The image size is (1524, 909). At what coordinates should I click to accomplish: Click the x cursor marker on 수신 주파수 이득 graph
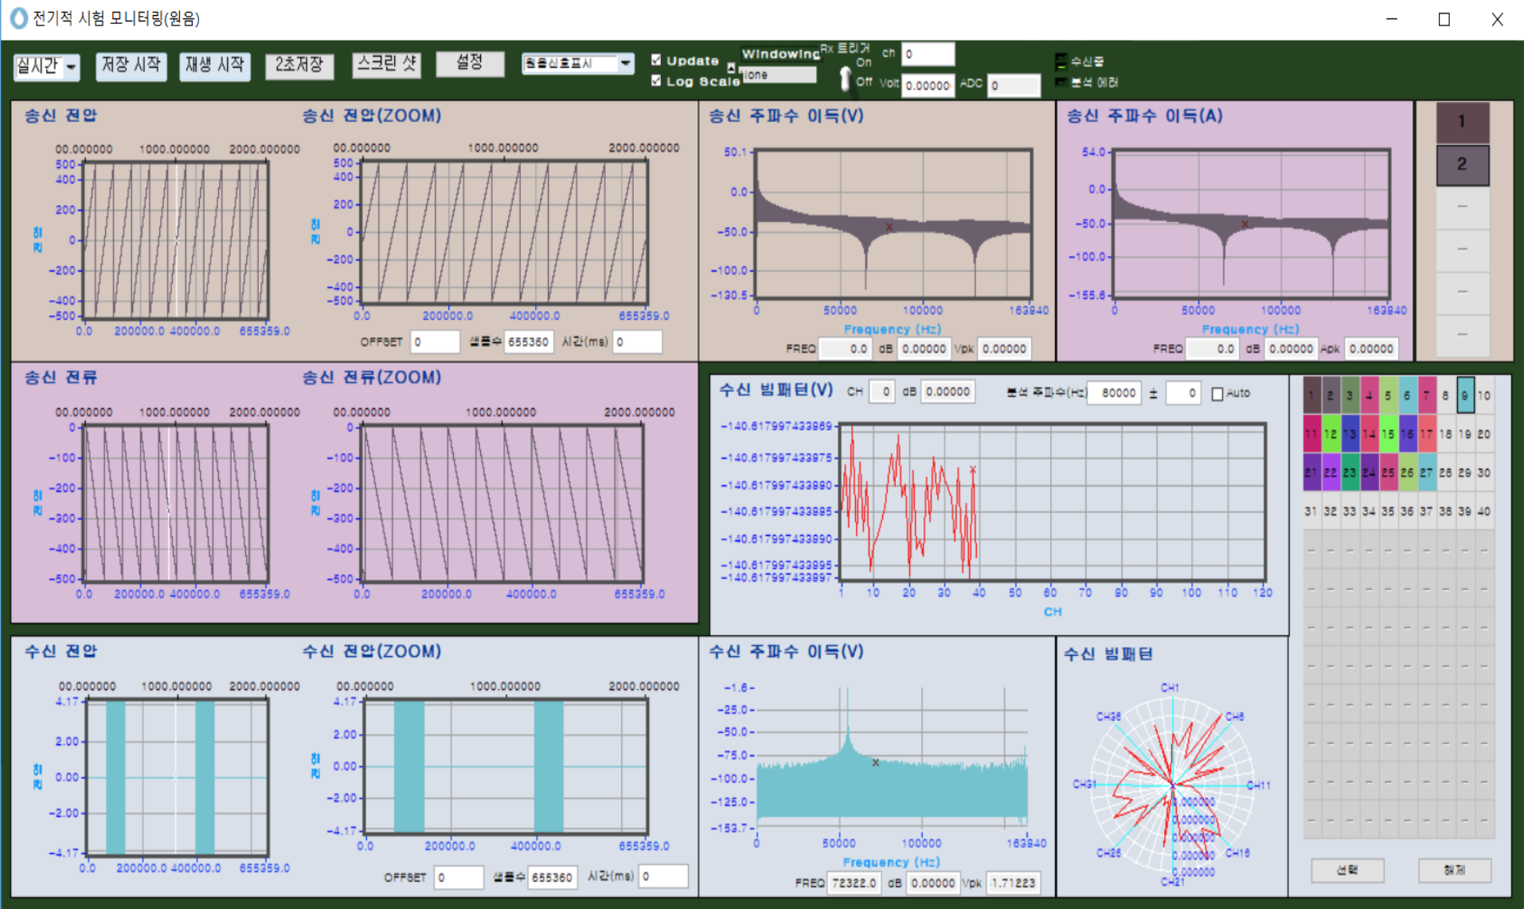(x=876, y=763)
